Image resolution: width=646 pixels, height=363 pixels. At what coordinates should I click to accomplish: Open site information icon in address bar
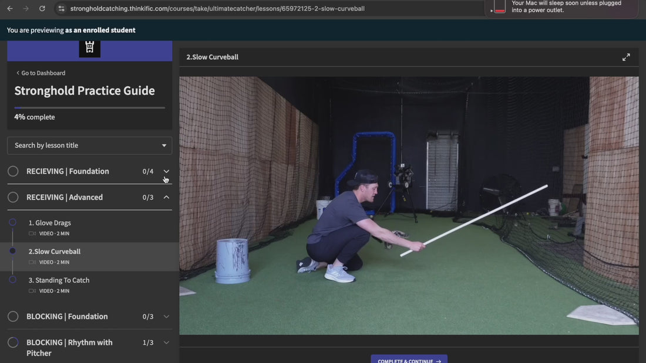(x=60, y=9)
